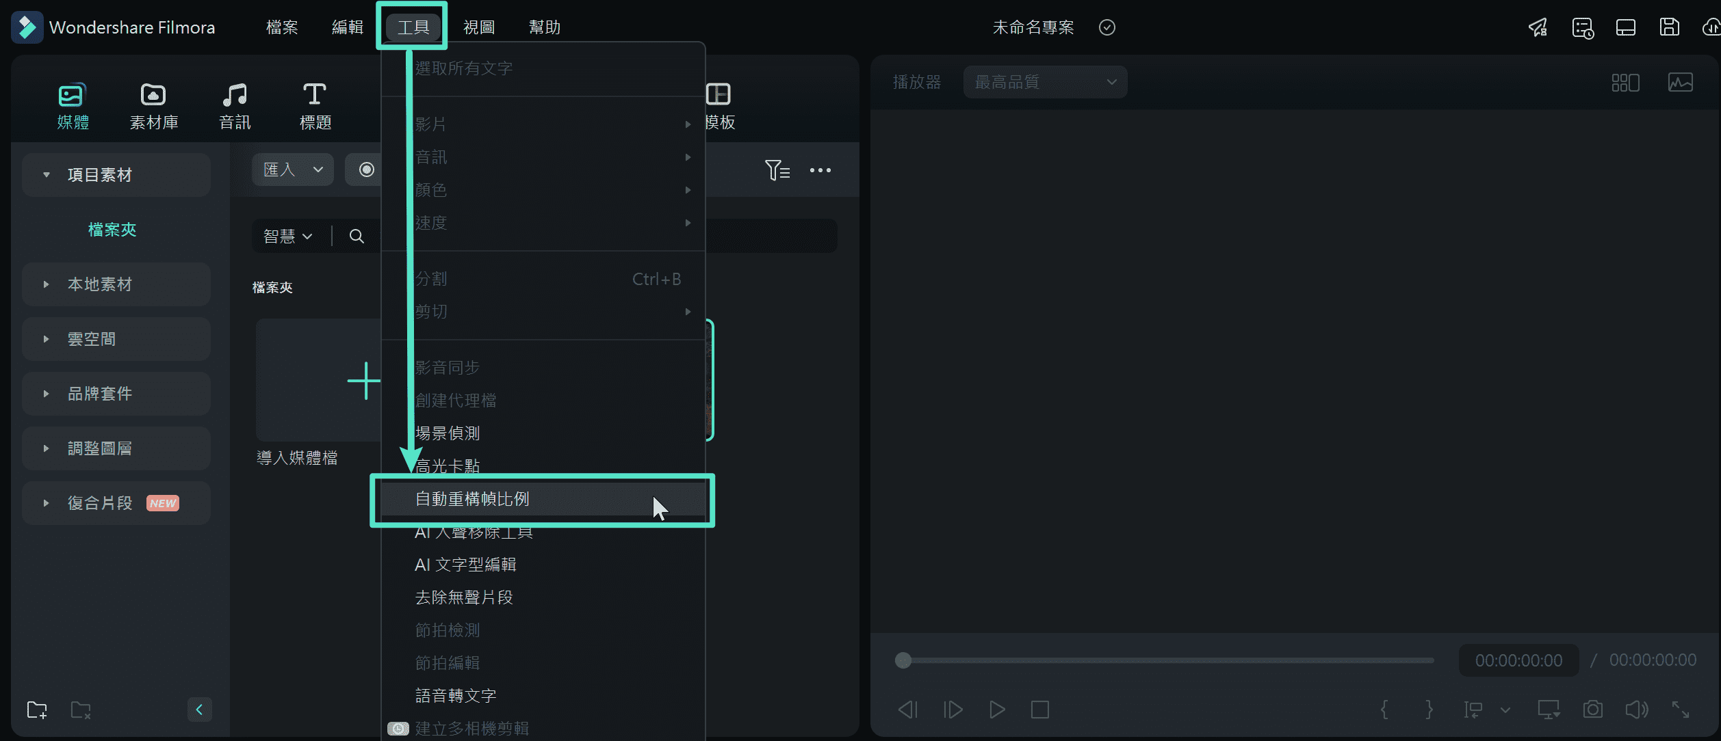Image resolution: width=1721 pixels, height=741 pixels.
Task: Click the save project floppy icon
Action: click(x=1670, y=27)
